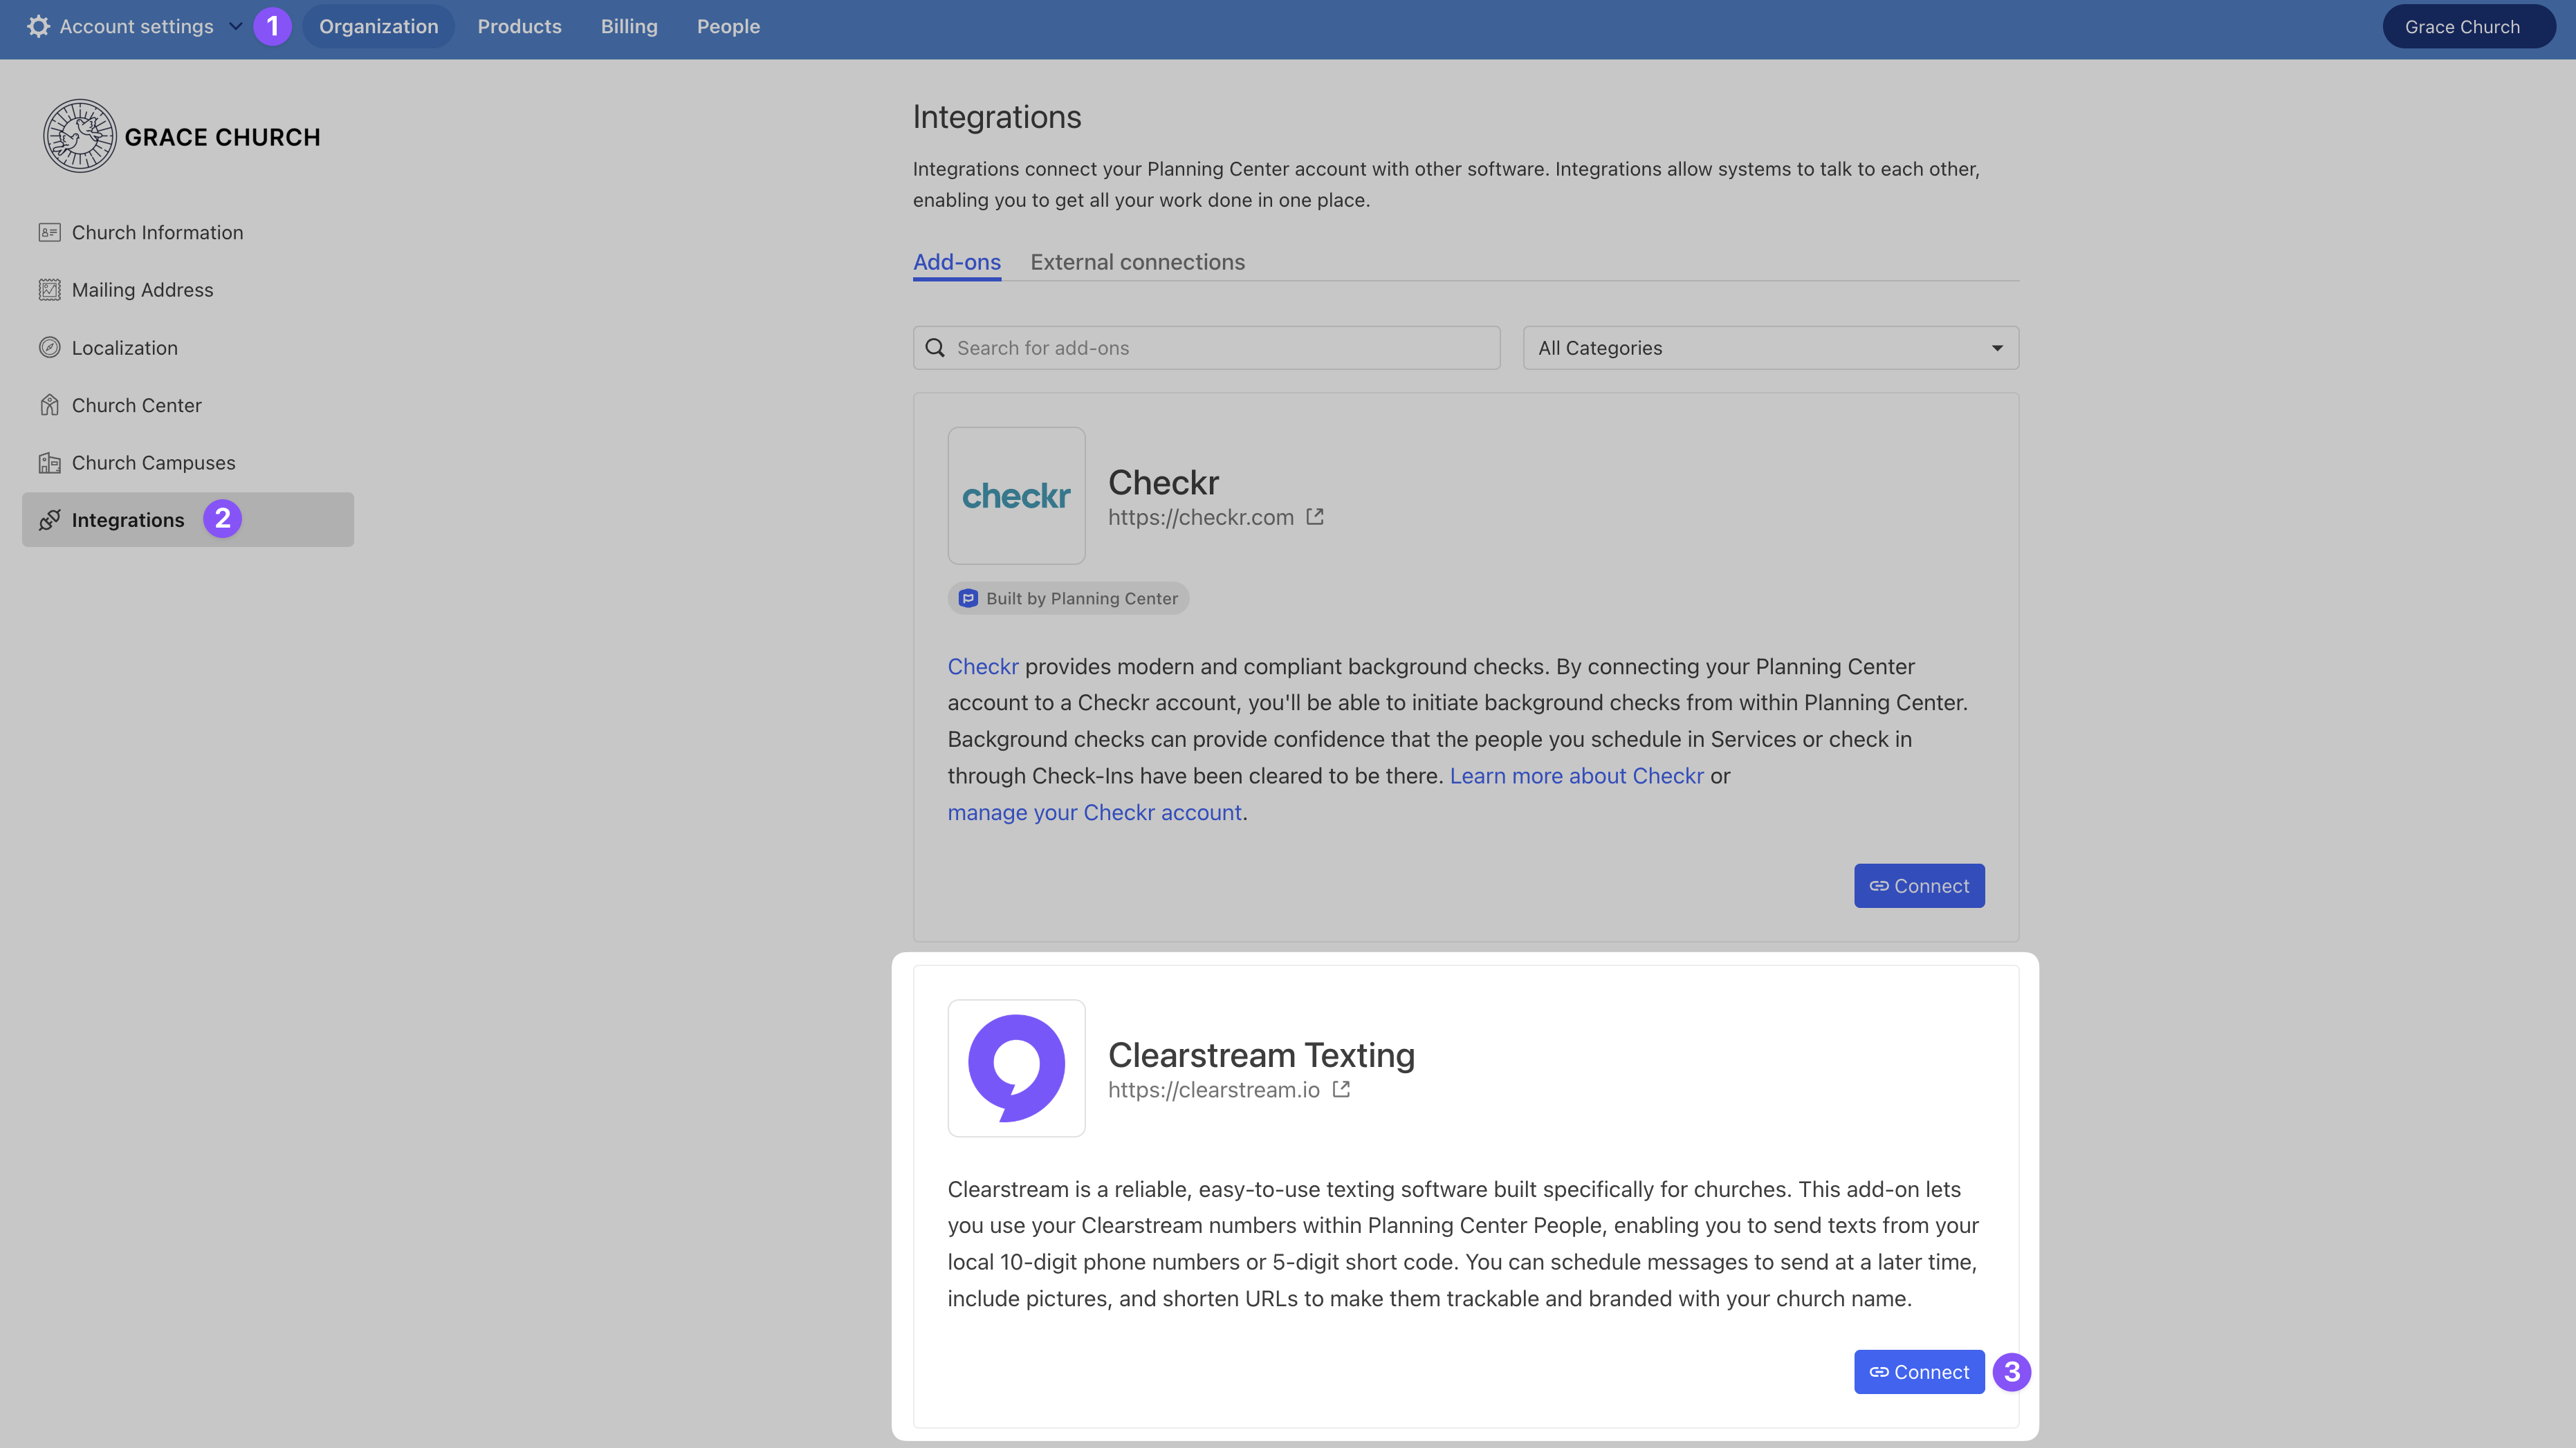Expand the Account settings dropdown chevron

pyautogui.click(x=236, y=27)
